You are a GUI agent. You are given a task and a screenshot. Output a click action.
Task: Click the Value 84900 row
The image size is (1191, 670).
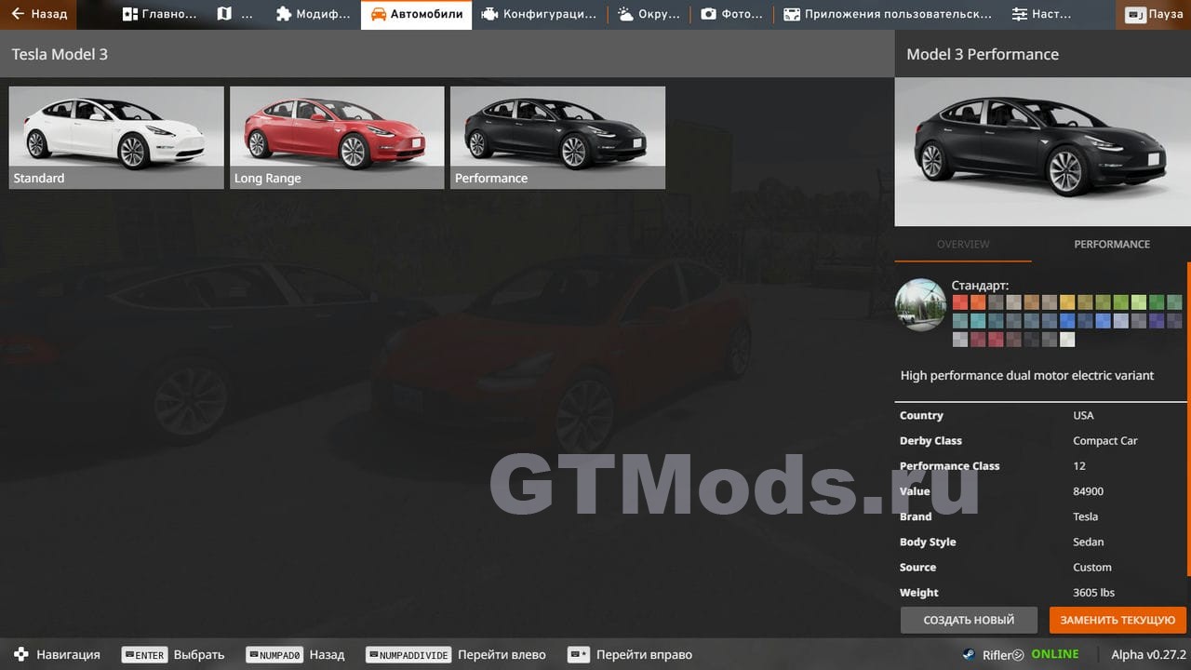(1040, 490)
